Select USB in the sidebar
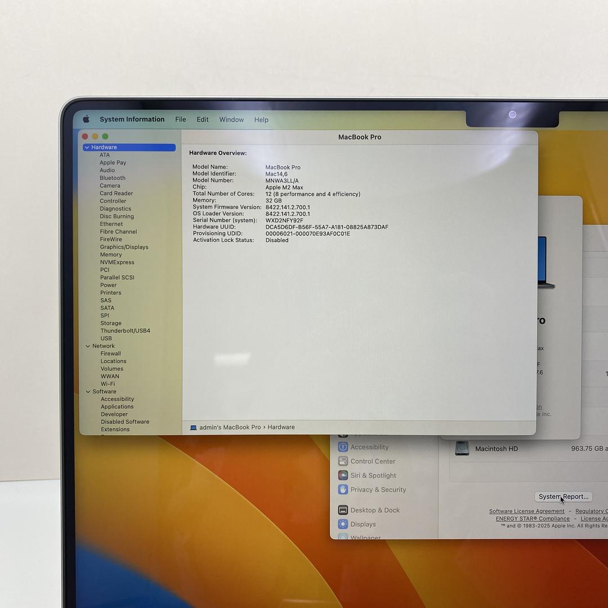Viewport: 608px width, 608px height. [106, 338]
